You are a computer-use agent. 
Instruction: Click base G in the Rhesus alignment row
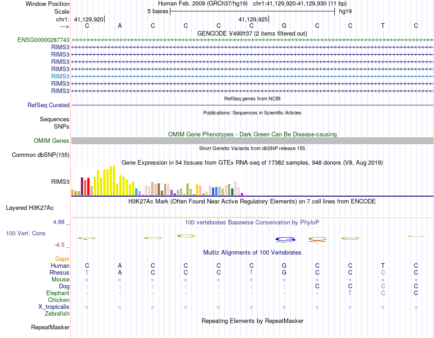pos(284,272)
